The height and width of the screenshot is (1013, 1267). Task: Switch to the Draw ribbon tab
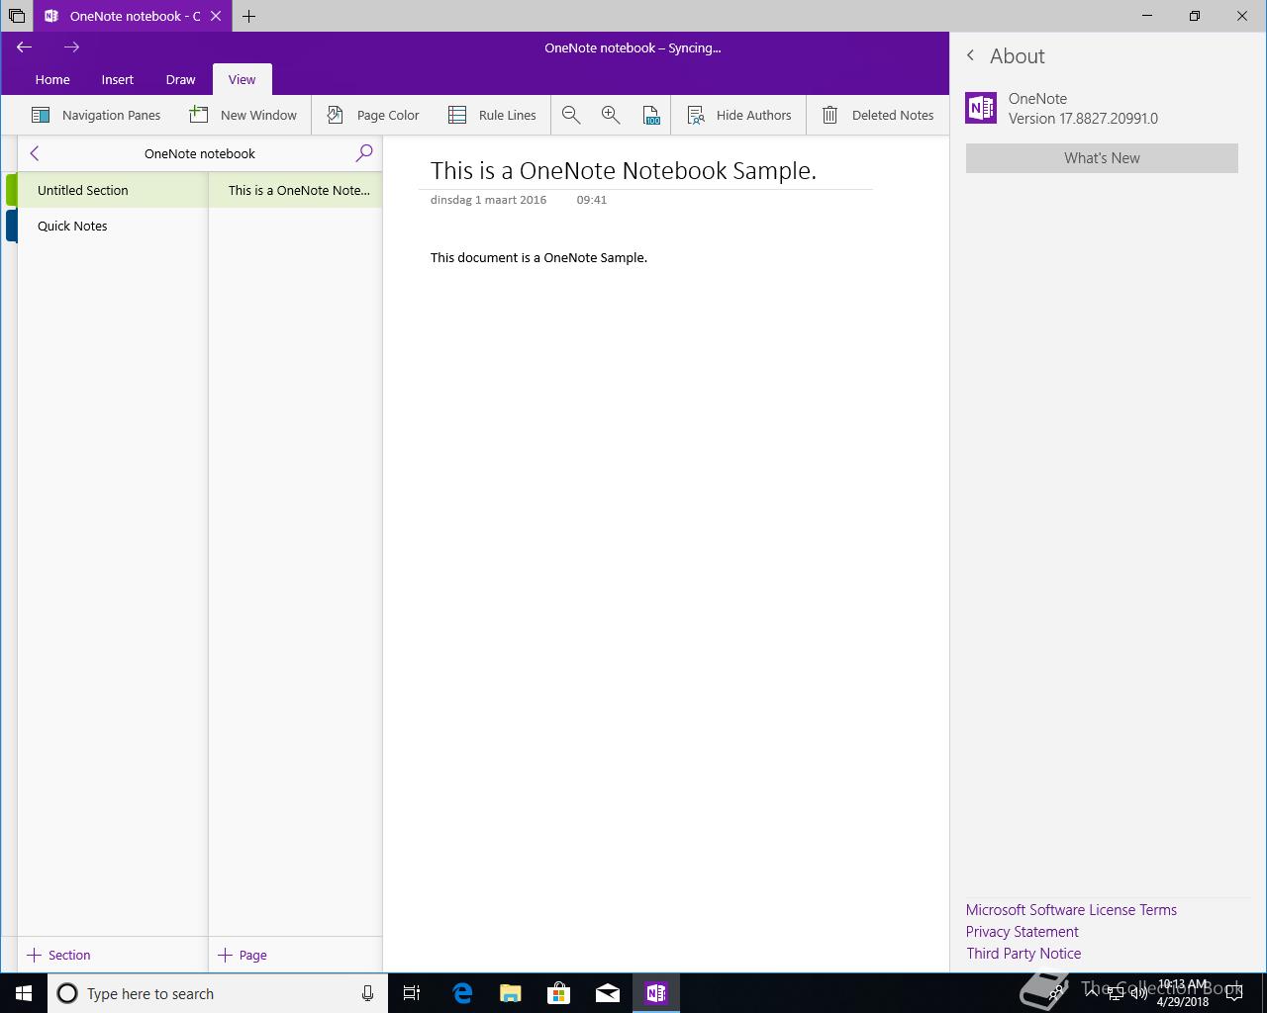(180, 79)
